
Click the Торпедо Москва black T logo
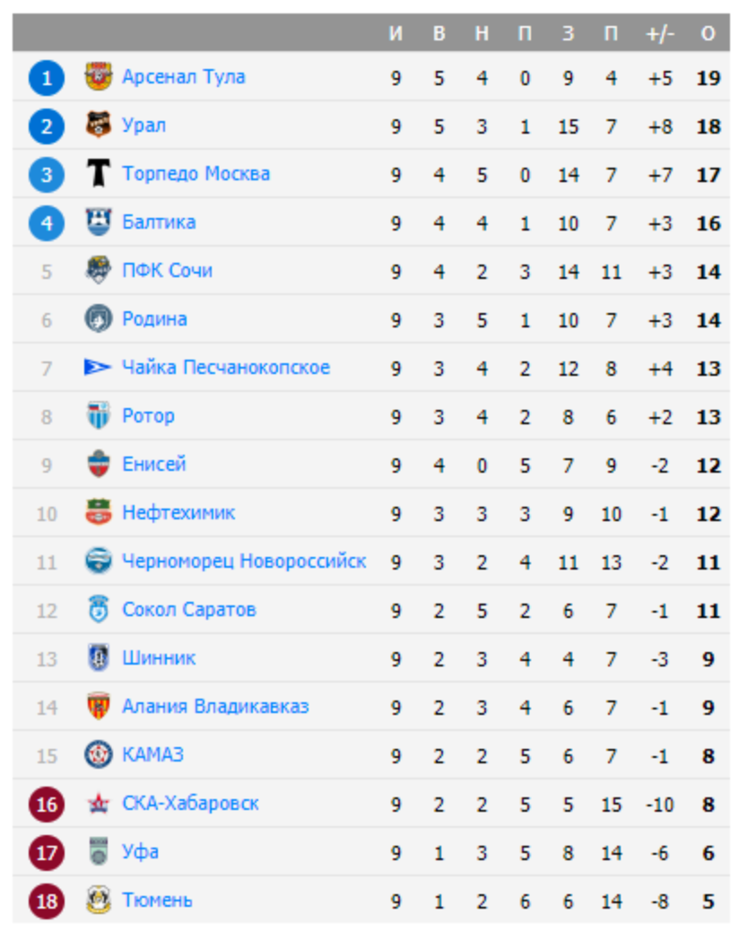[x=98, y=174]
